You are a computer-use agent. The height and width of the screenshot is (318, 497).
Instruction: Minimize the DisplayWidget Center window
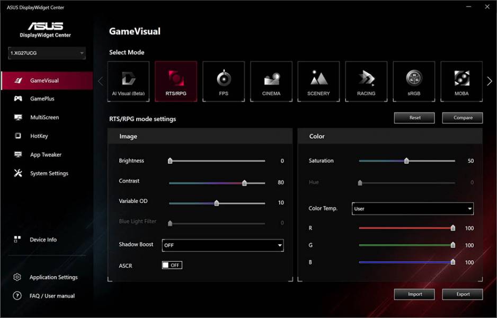click(x=469, y=7)
